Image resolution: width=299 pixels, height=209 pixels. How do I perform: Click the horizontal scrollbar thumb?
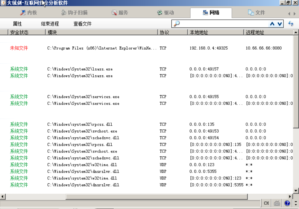point(157,196)
